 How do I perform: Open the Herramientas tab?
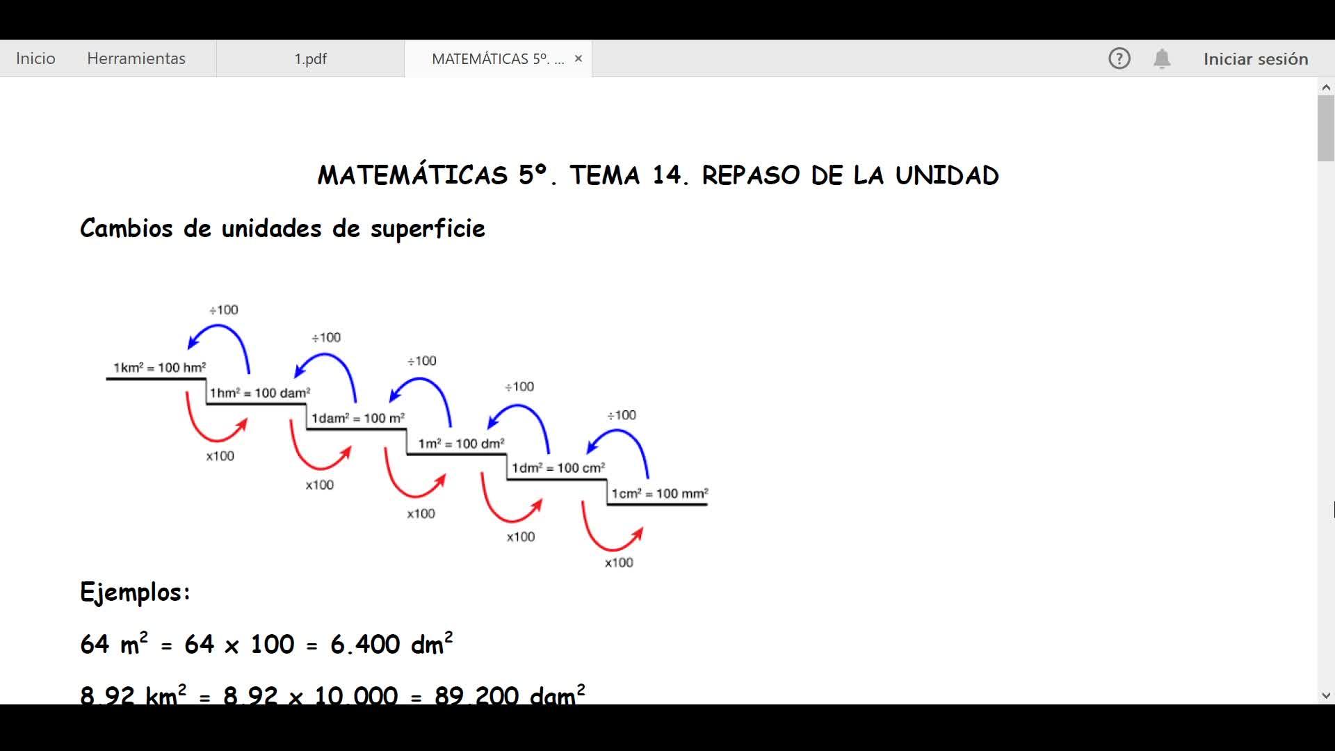[136, 58]
